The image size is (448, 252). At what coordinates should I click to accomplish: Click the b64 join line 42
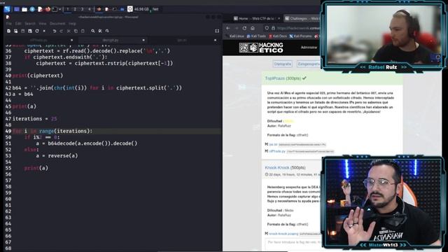point(97,88)
